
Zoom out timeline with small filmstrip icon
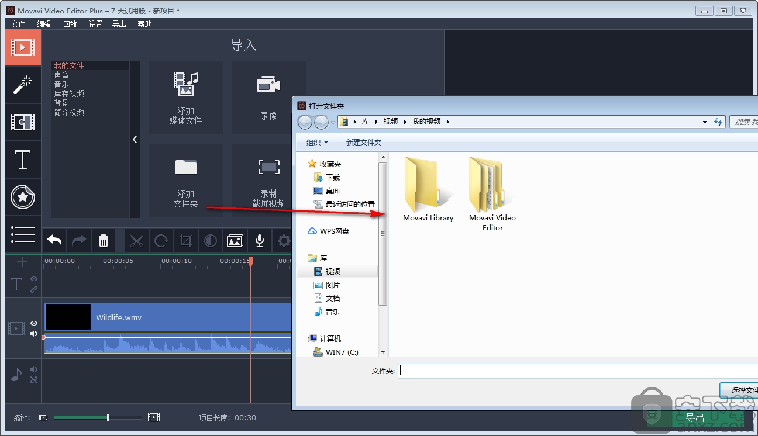click(x=43, y=417)
